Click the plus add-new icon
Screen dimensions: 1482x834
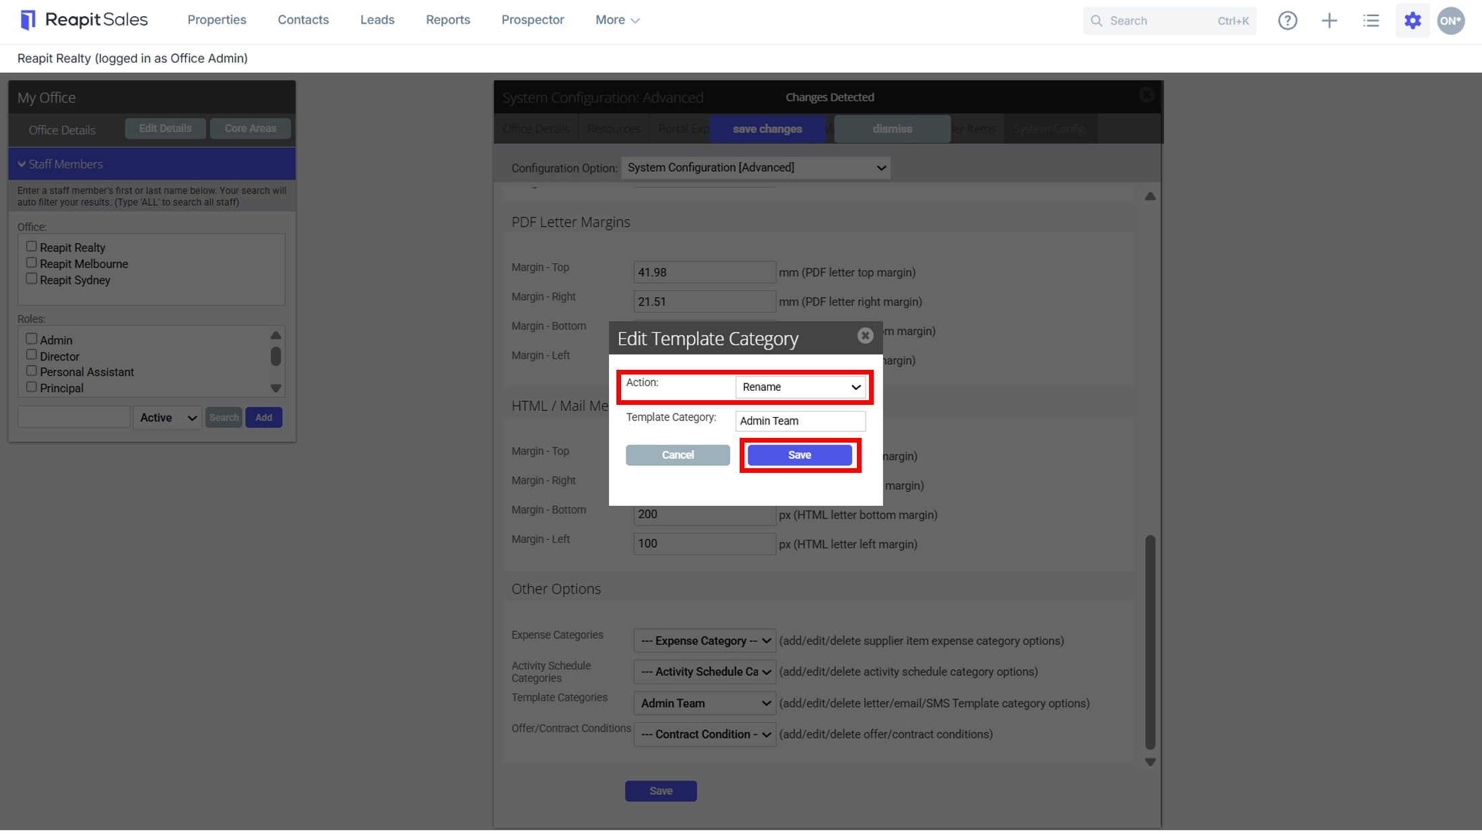[x=1329, y=20]
